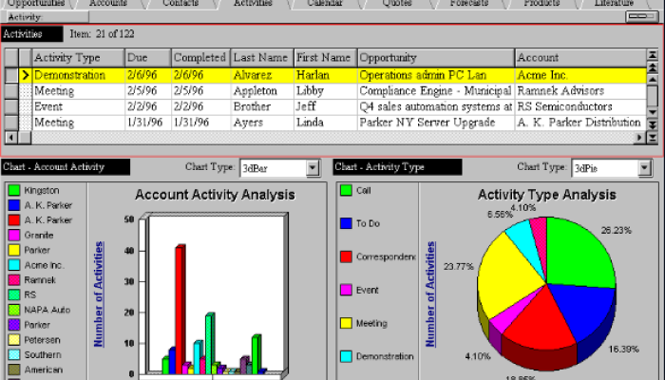The height and width of the screenshot is (380, 665).
Task: Click the green Call legend swatch
Action: point(346,190)
